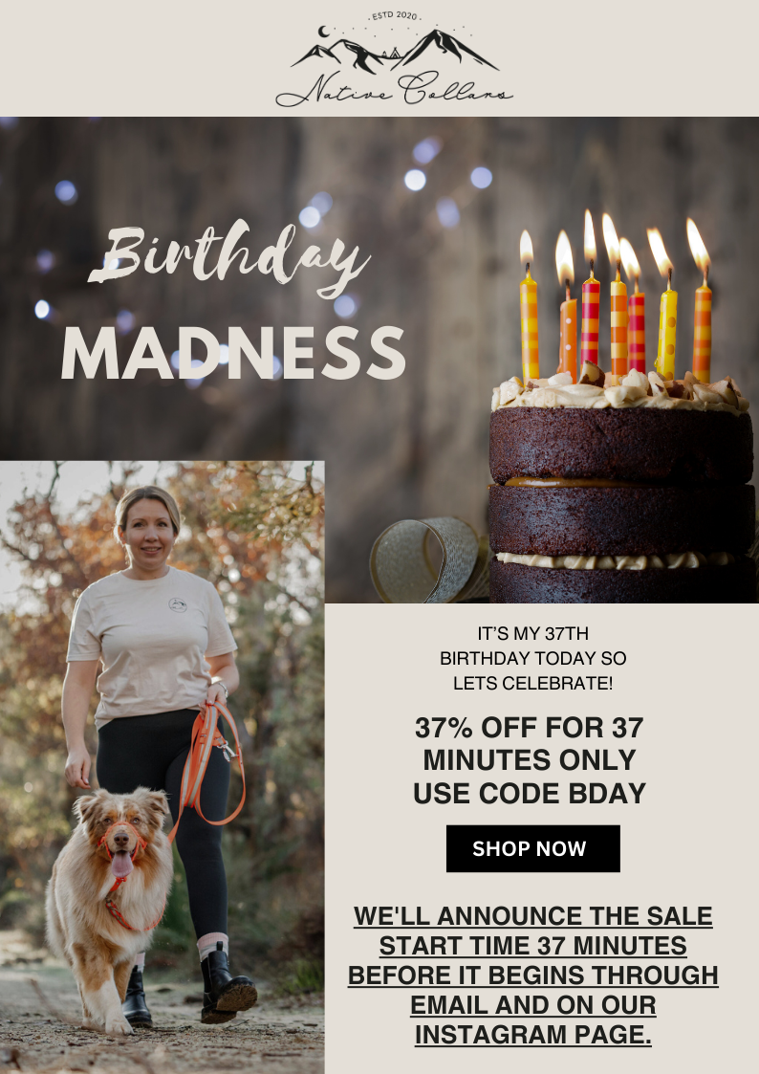This screenshot has height=1074, width=759.
Task: Click the MADNESS headline text
Action: click(x=233, y=353)
